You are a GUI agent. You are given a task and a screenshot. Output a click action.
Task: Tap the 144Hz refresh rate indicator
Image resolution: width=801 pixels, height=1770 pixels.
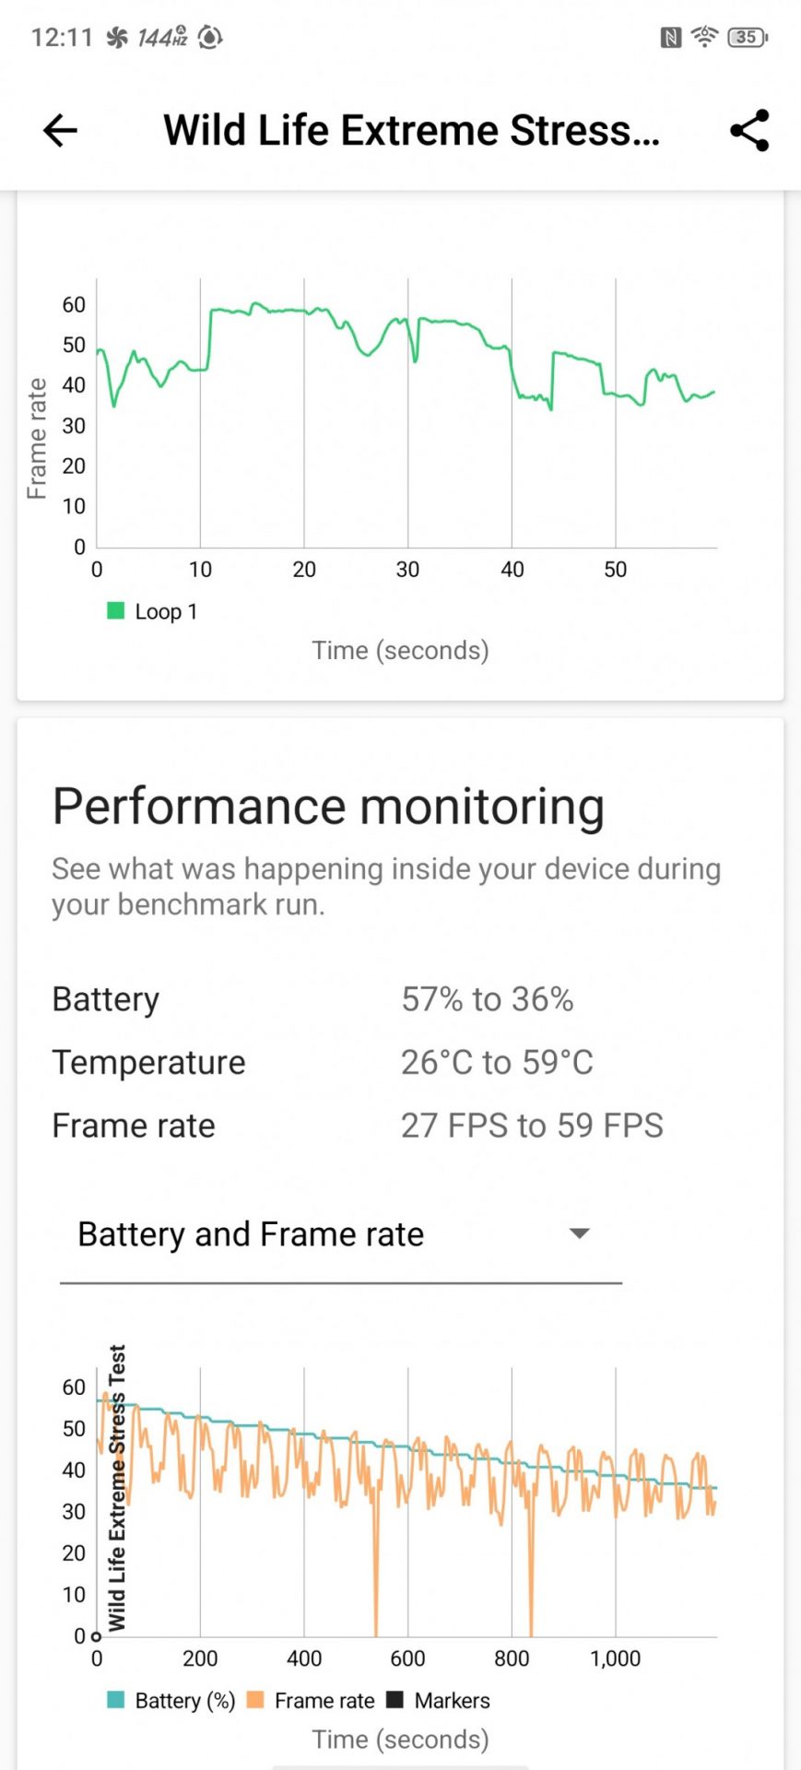pyautogui.click(x=162, y=37)
